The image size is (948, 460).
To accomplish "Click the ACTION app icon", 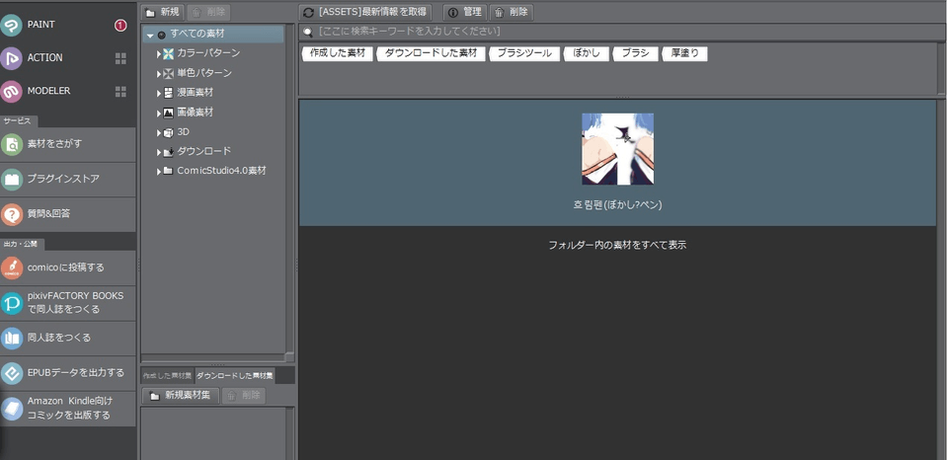I will [12, 58].
